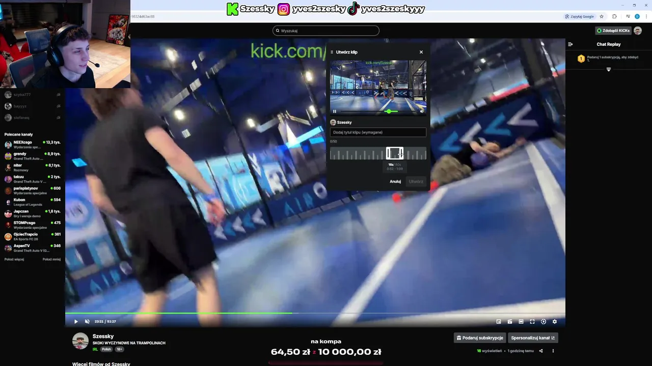The image size is (652, 366).
Task: Open the browser media control icon
Action: pos(628,16)
